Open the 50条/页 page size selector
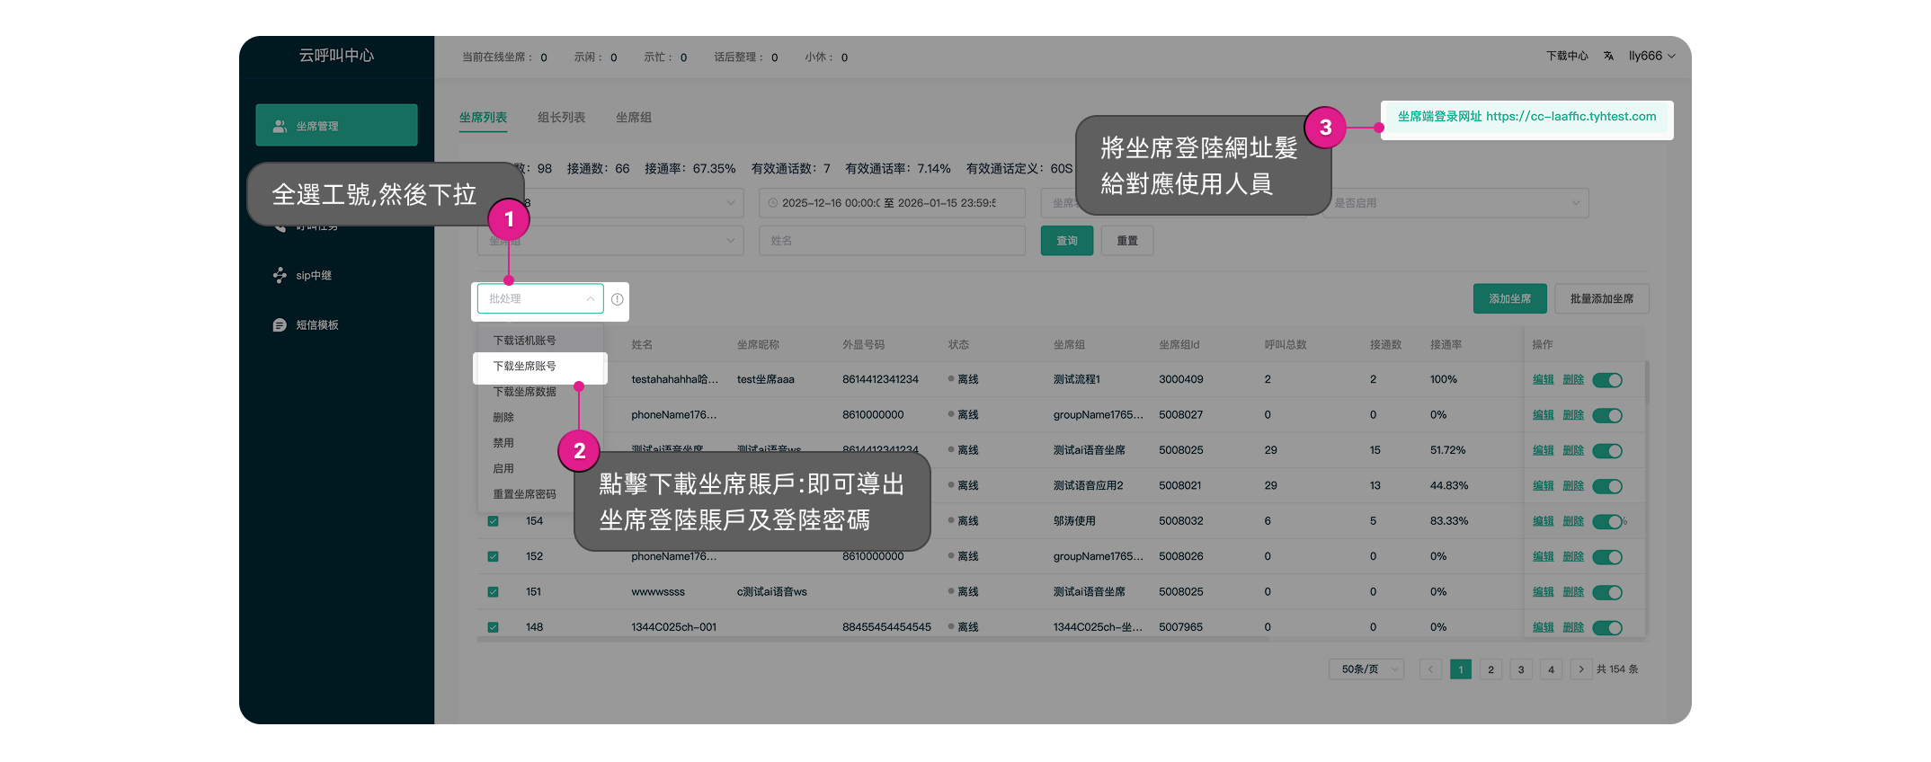The image size is (1931, 762). 1366,669
